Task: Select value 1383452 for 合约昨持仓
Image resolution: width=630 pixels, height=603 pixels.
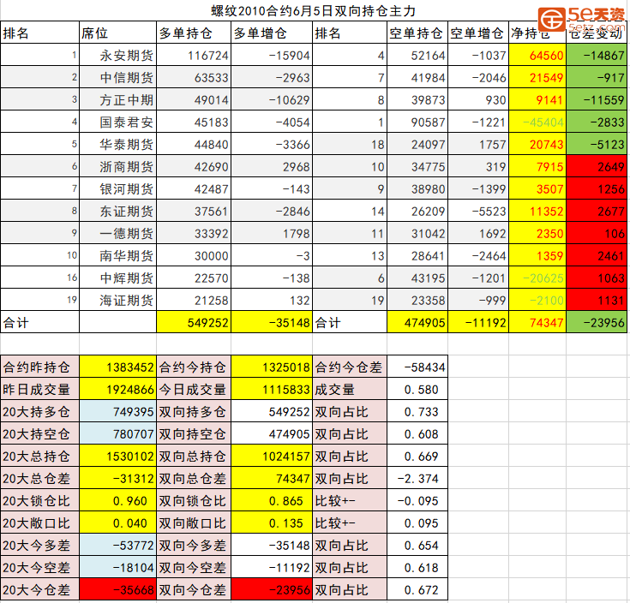Action: click(117, 367)
